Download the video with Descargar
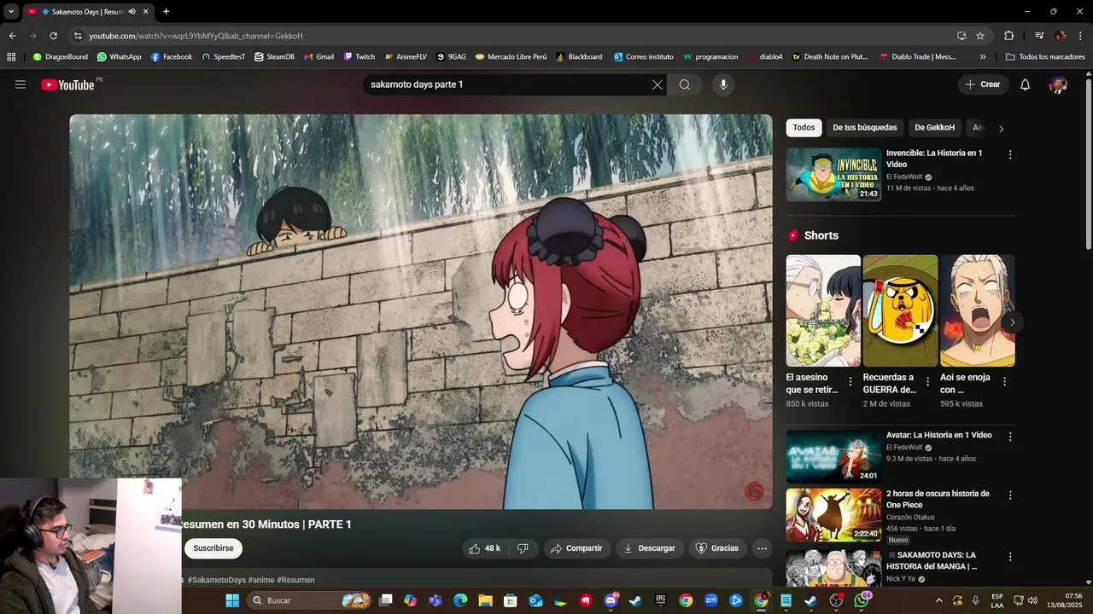Image resolution: width=1093 pixels, height=614 pixels. [x=649, y=548]
